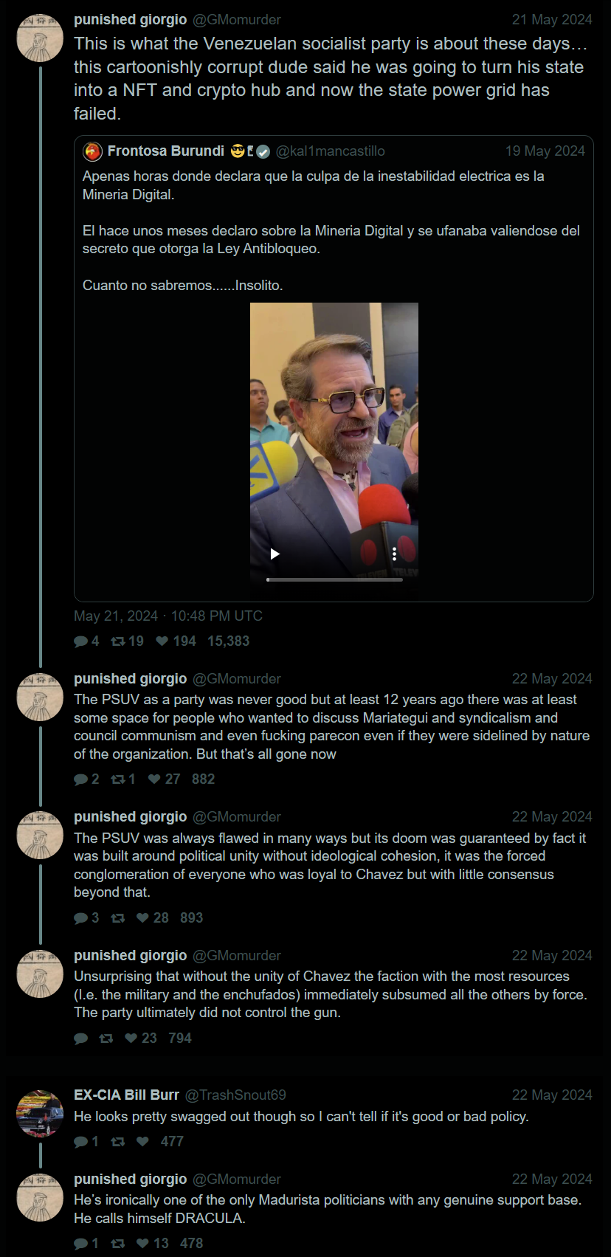Open EX-CIA Bill Burr's avatar
611x1257 pixels.
coord(40,1113)
